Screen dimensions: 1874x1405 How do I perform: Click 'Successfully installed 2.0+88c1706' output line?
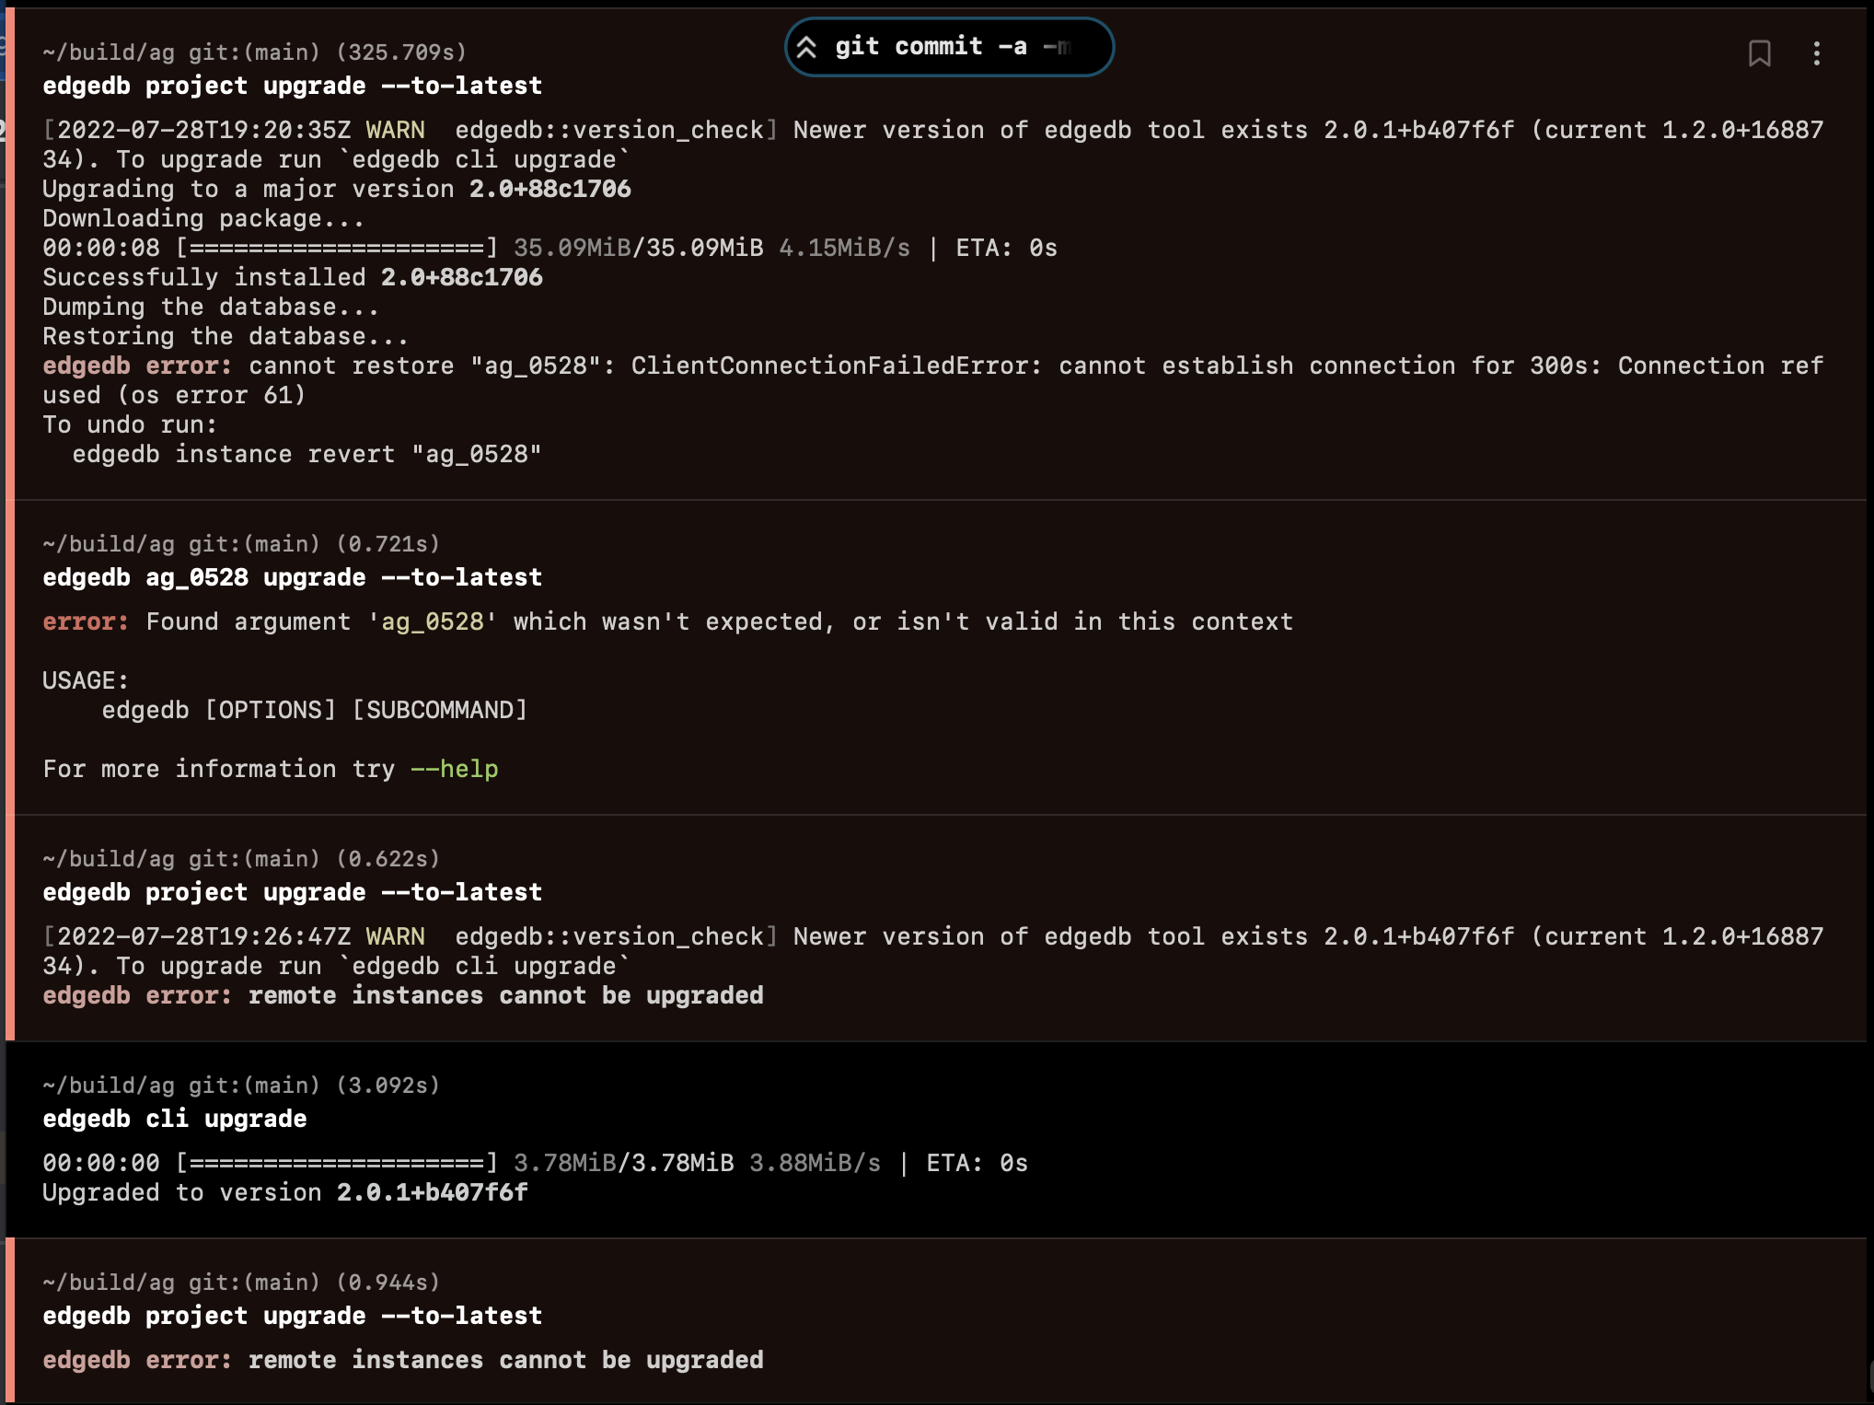tap(292, 277)
